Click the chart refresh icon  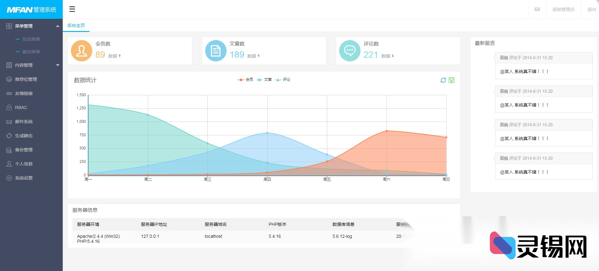[443, 80]
